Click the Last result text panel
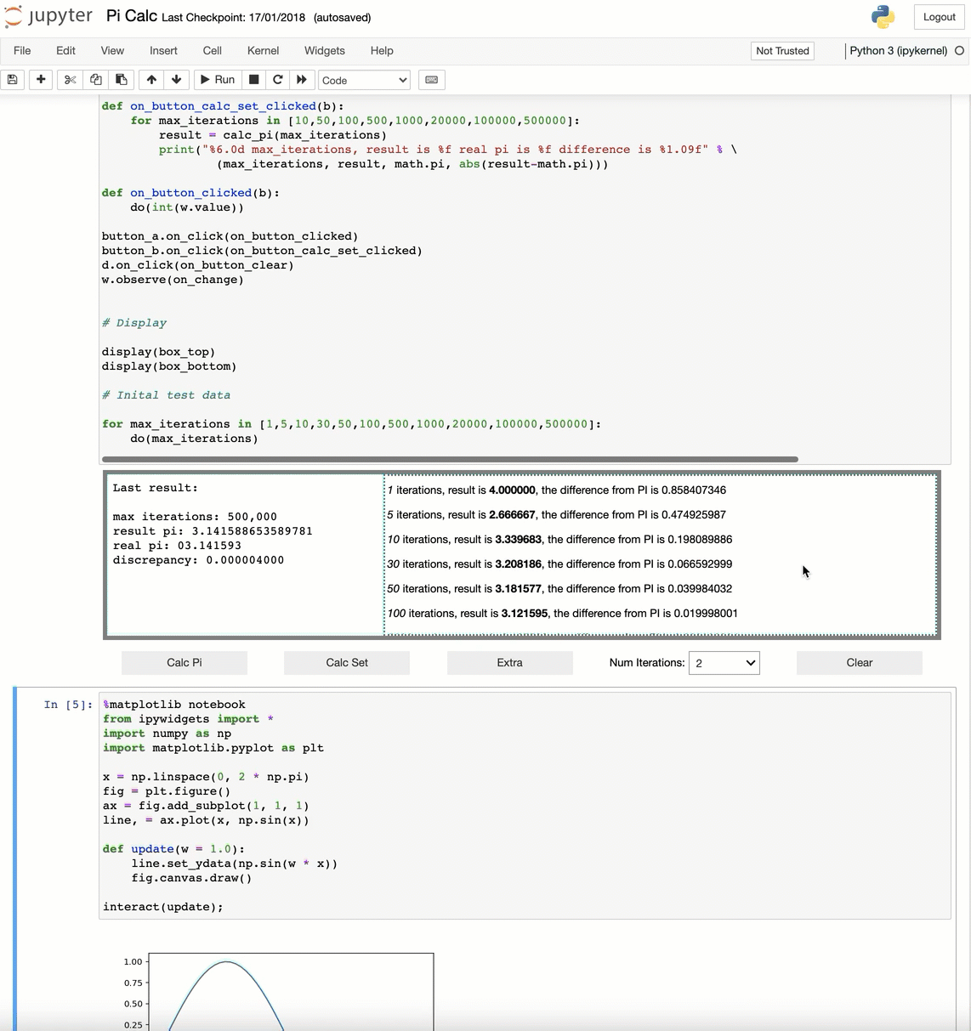The image size is (971, 1031). coord(245,554)
